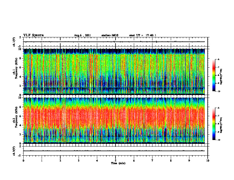Click the "VLF Spectra" plot title
This screenshot has height=180, width=234.
tap(34, 35)
